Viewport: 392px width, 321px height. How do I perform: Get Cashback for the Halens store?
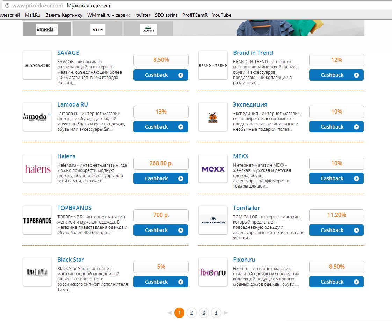click(161, 178)
